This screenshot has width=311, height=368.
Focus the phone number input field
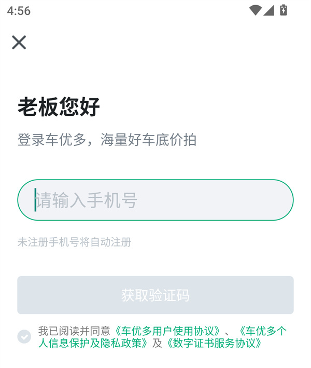point(155,200)
